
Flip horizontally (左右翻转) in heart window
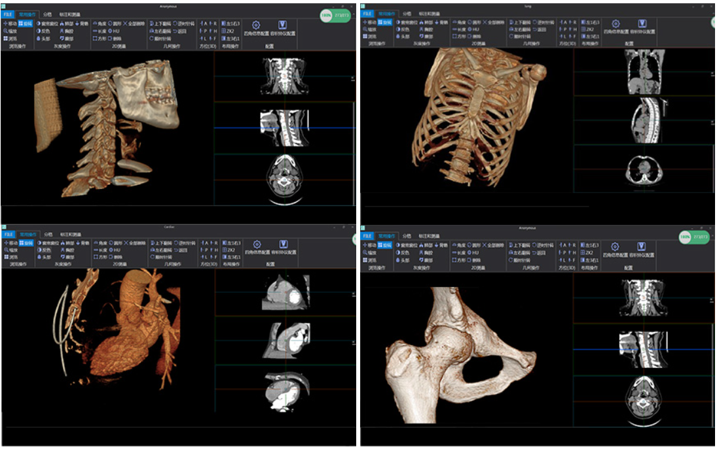pos(161,250)
